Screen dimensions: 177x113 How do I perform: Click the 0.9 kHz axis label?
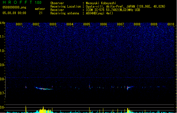point(2,65)
